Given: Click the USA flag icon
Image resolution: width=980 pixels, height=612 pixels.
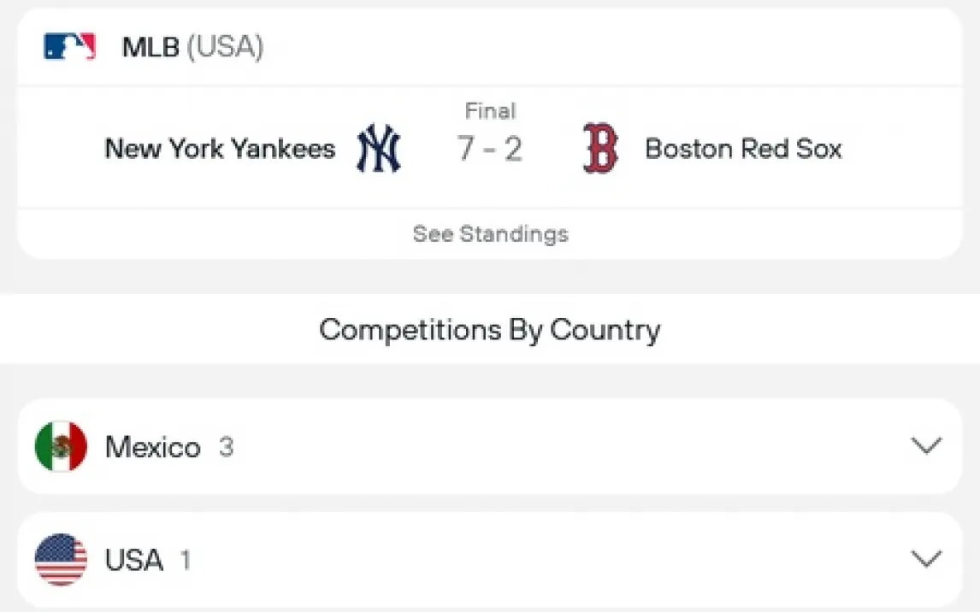Looking at the screenshot, I should [x=61, y=560].
